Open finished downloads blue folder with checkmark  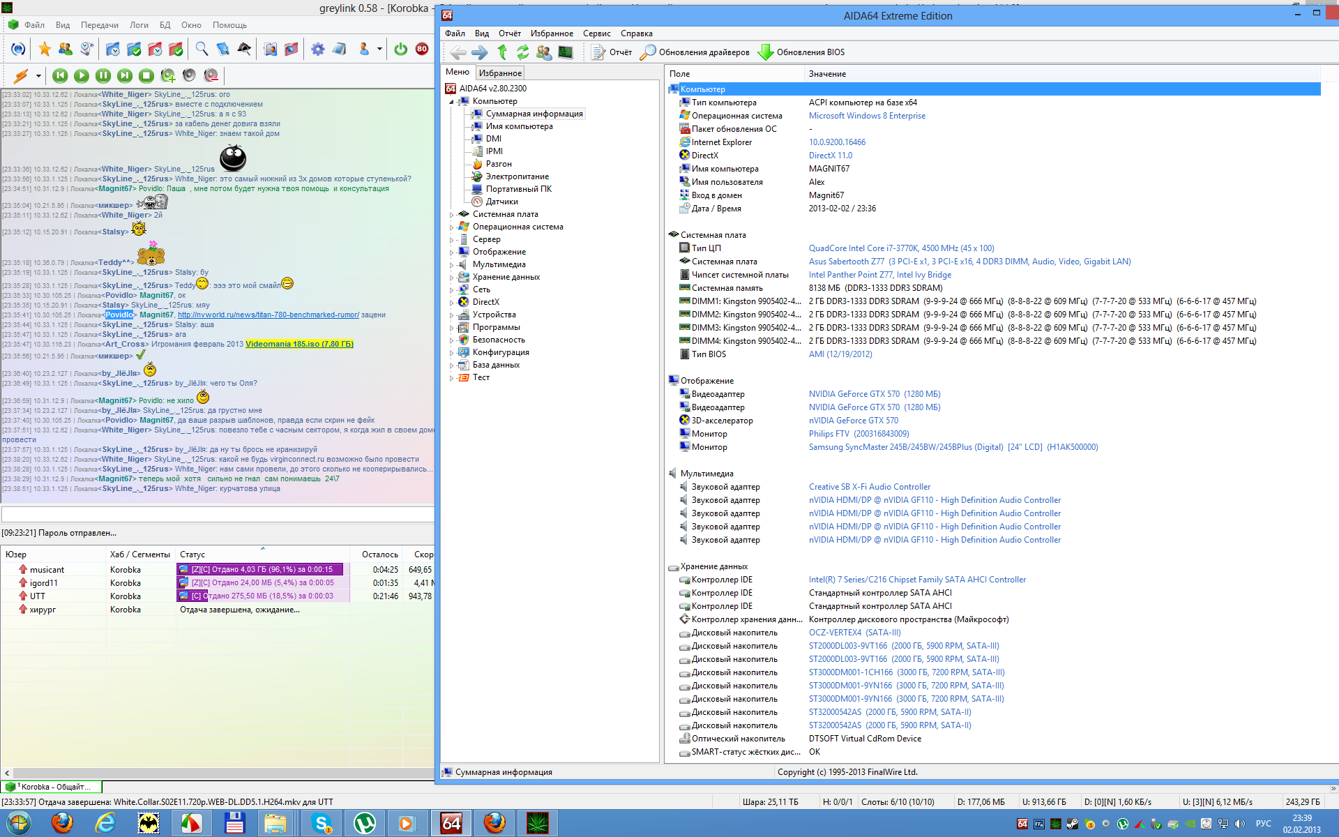point(134,49)
